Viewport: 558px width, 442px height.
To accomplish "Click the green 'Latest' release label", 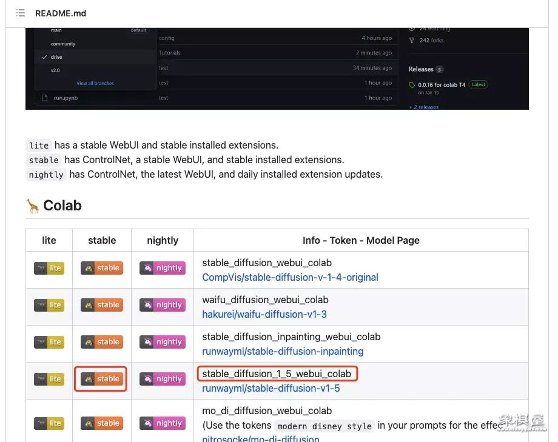I will click(479, 84).
